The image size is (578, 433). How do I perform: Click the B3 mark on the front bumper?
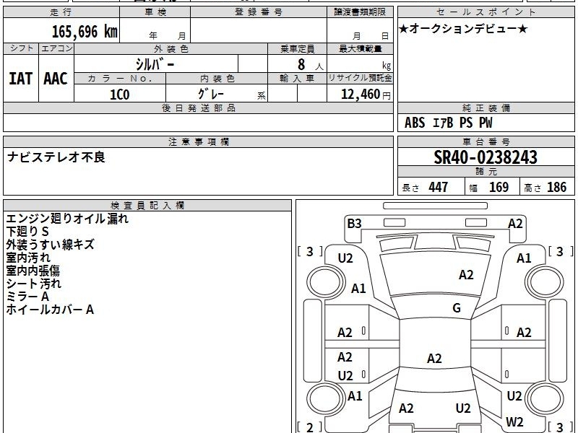354,224
